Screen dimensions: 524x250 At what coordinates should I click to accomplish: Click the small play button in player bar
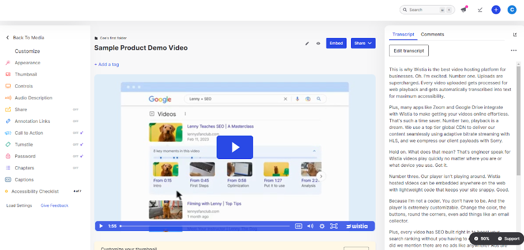click(101, 226)
